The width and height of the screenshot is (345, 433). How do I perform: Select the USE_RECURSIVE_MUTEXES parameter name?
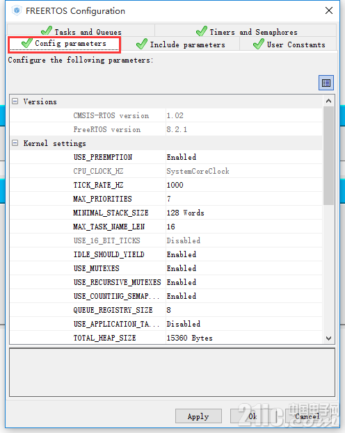tap(118, 282)
